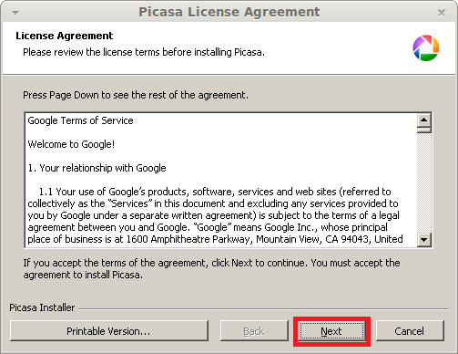Click the Picasa logo icon
458x354 pixels.
point(426,48)
